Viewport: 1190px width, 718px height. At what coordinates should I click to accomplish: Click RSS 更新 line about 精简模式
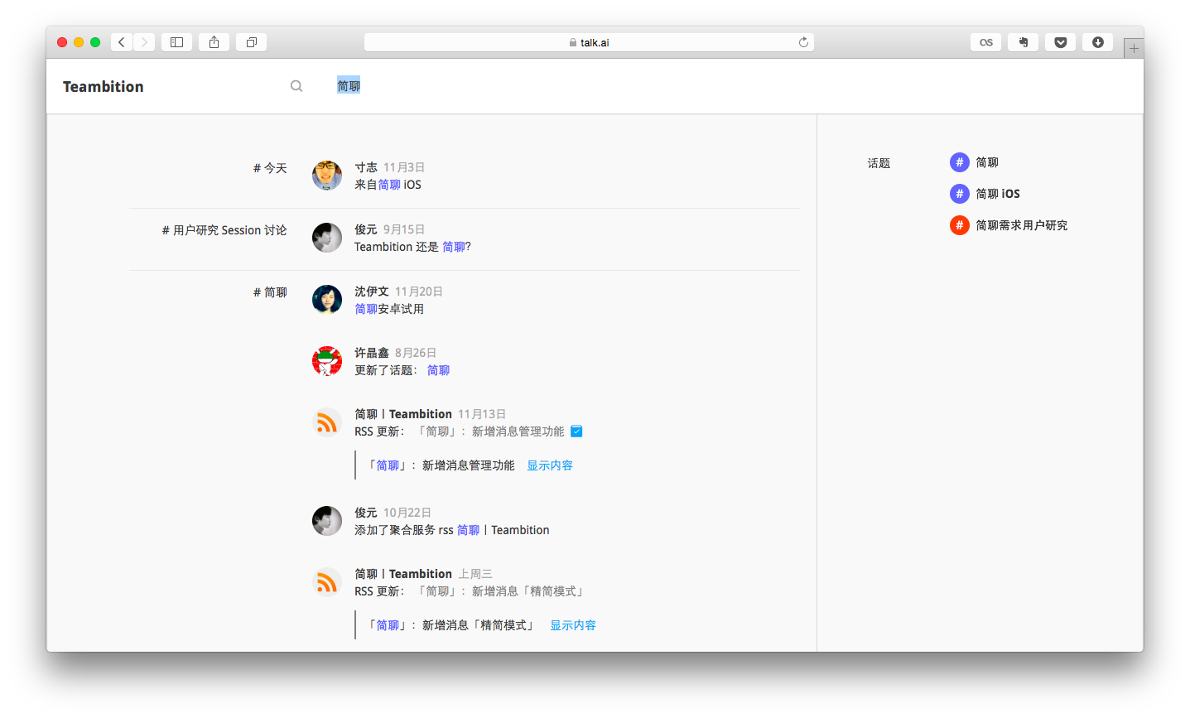[x=470, y=591]
